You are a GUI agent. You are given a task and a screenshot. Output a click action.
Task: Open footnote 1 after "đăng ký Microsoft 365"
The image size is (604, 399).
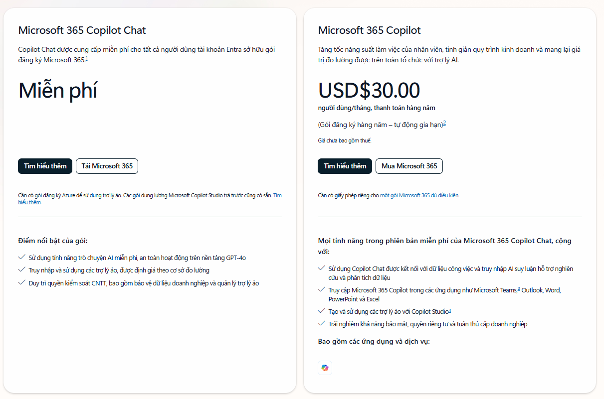(87, 59)
